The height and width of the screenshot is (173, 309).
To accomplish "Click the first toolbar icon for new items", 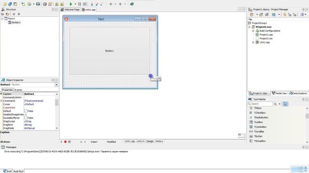I will pos(5,4).
